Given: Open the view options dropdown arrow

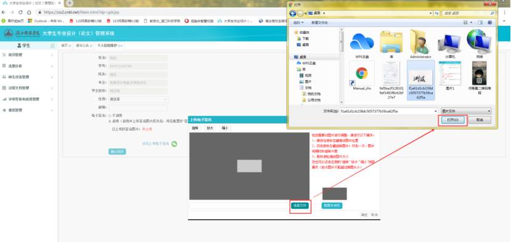Looking at the screenshot, I should (471, 22).
